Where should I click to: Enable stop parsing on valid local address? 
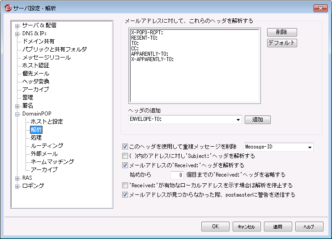[125, 185]
